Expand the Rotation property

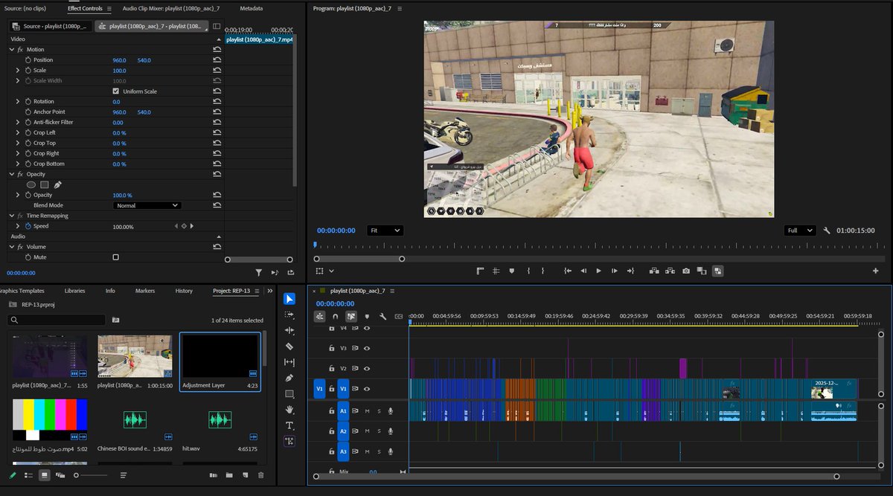[x=18, y=102]
